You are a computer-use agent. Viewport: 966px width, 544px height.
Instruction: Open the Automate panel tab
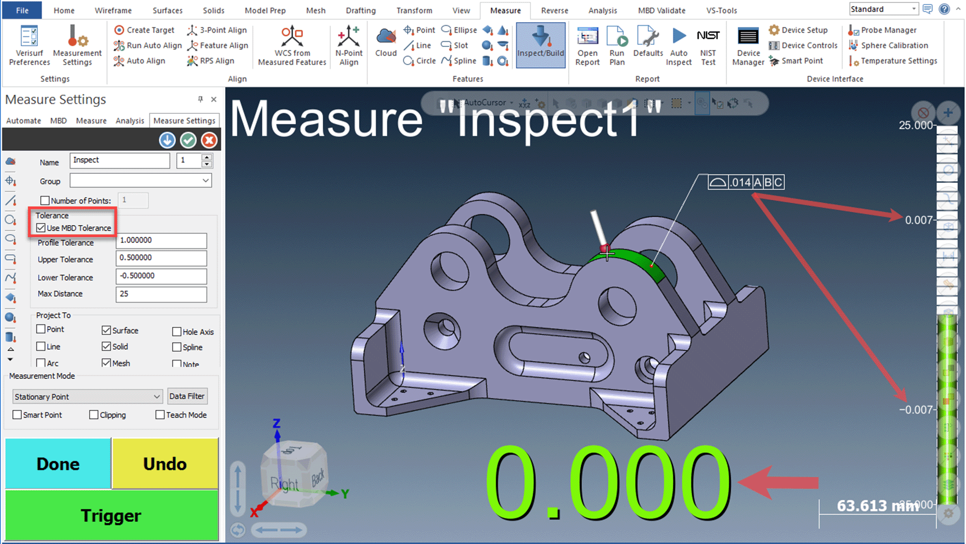24,121
